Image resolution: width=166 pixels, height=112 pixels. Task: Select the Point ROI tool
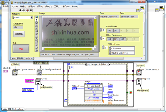(x=37, y=25)
